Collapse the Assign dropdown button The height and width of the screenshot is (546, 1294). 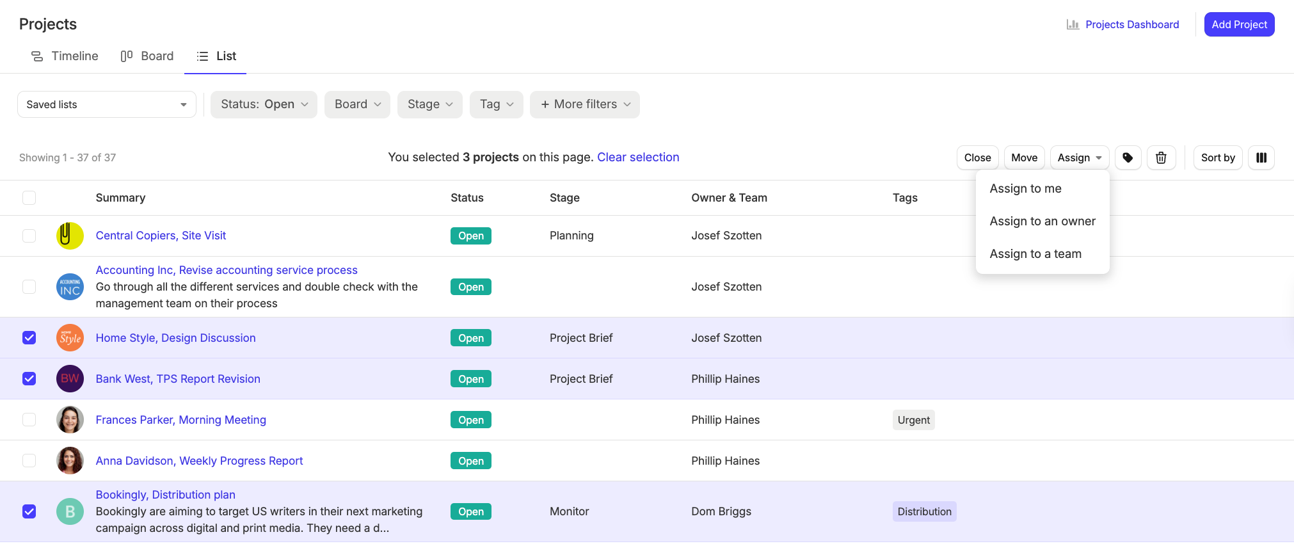(1080, 157)
